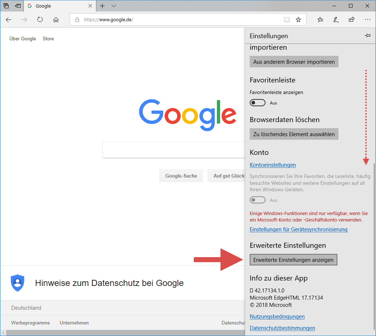Click the Deutschland footer text
376x336 pixels.
pyautogui.click(x=26, y=308)
